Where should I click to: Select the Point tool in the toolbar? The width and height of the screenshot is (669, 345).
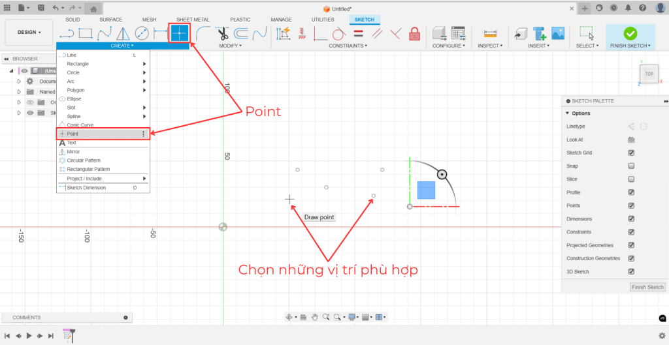click(179, 33)
